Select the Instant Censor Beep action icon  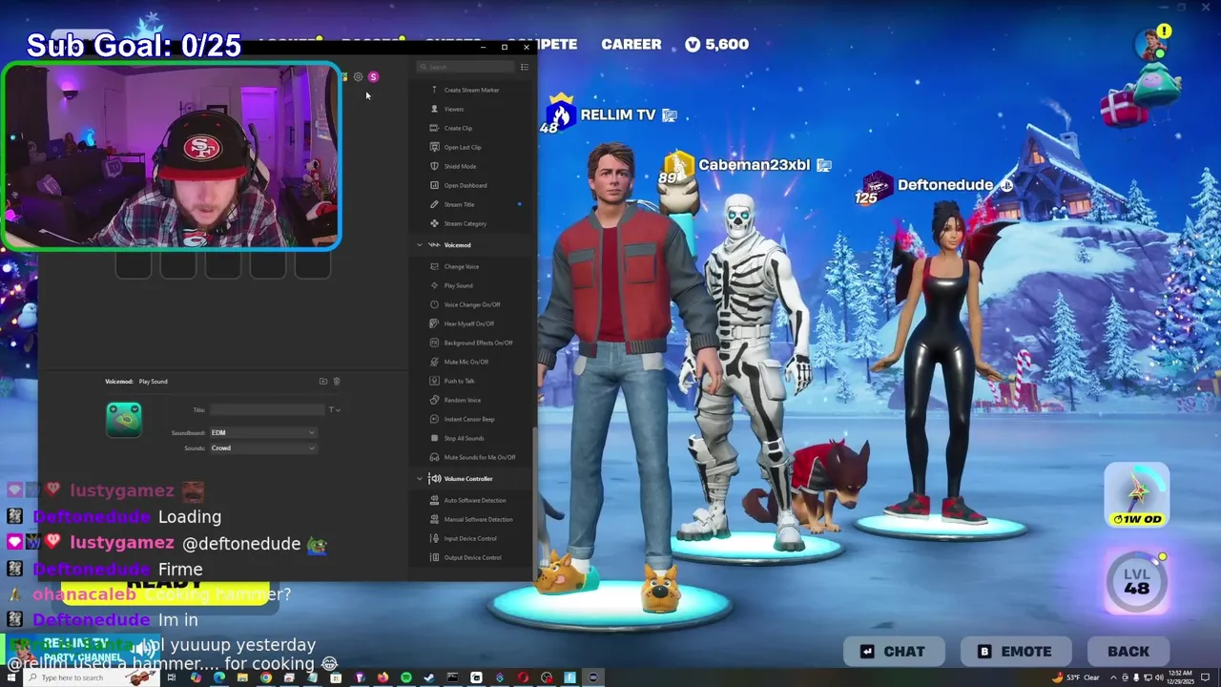(x=434, y=419)
